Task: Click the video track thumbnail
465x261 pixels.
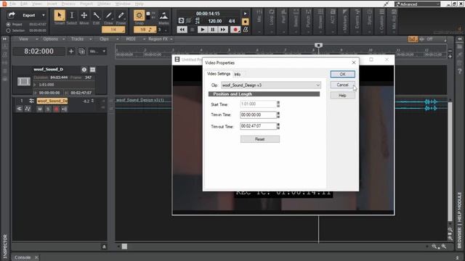Action: (24, 81)
